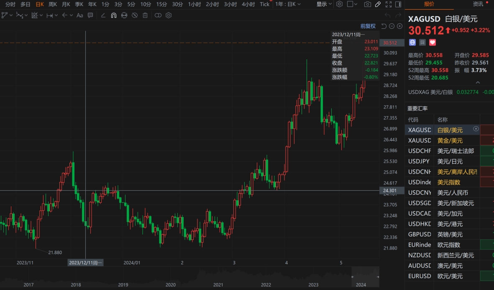The image size is (494, 290).
Task: Enter fullscreen chart mode
Action: 388,4
